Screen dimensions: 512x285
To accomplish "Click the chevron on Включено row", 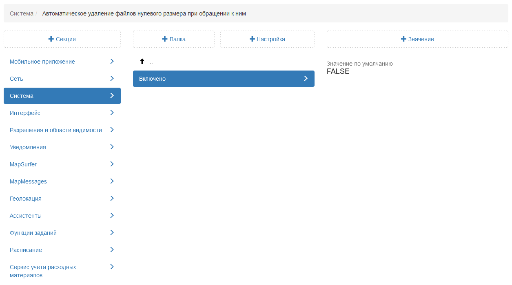I will tap(306, 78).
